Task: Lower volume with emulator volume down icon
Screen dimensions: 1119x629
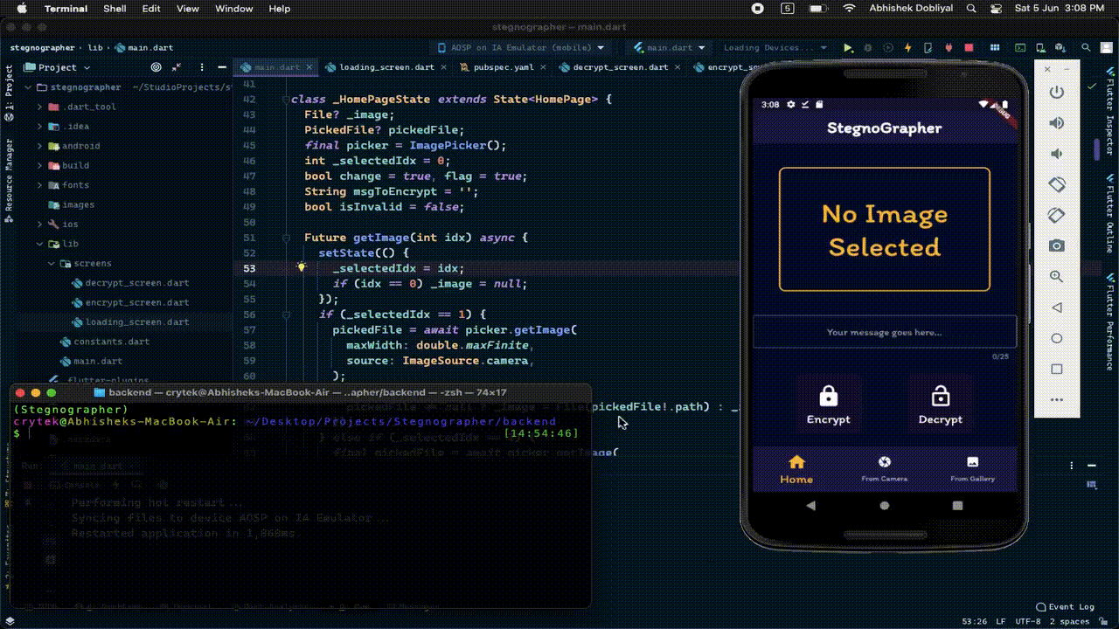Action: 1057,154
